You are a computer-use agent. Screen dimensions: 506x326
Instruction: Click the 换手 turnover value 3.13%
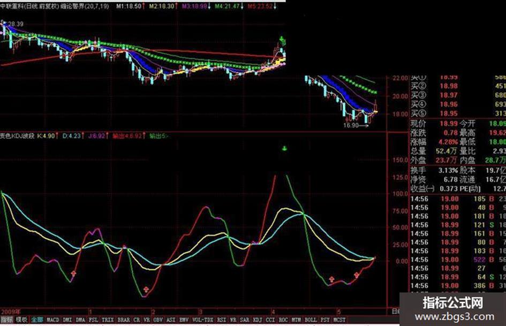pyautogui.click(x=448, y=170)
